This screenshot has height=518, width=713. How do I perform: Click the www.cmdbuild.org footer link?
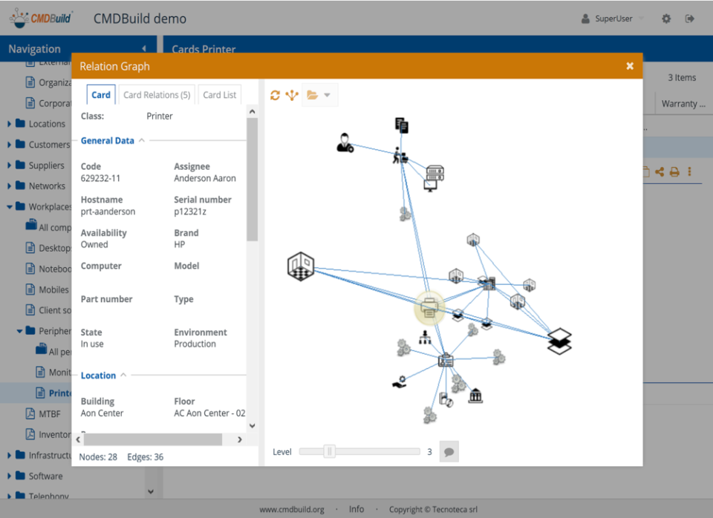pos(292,509)
